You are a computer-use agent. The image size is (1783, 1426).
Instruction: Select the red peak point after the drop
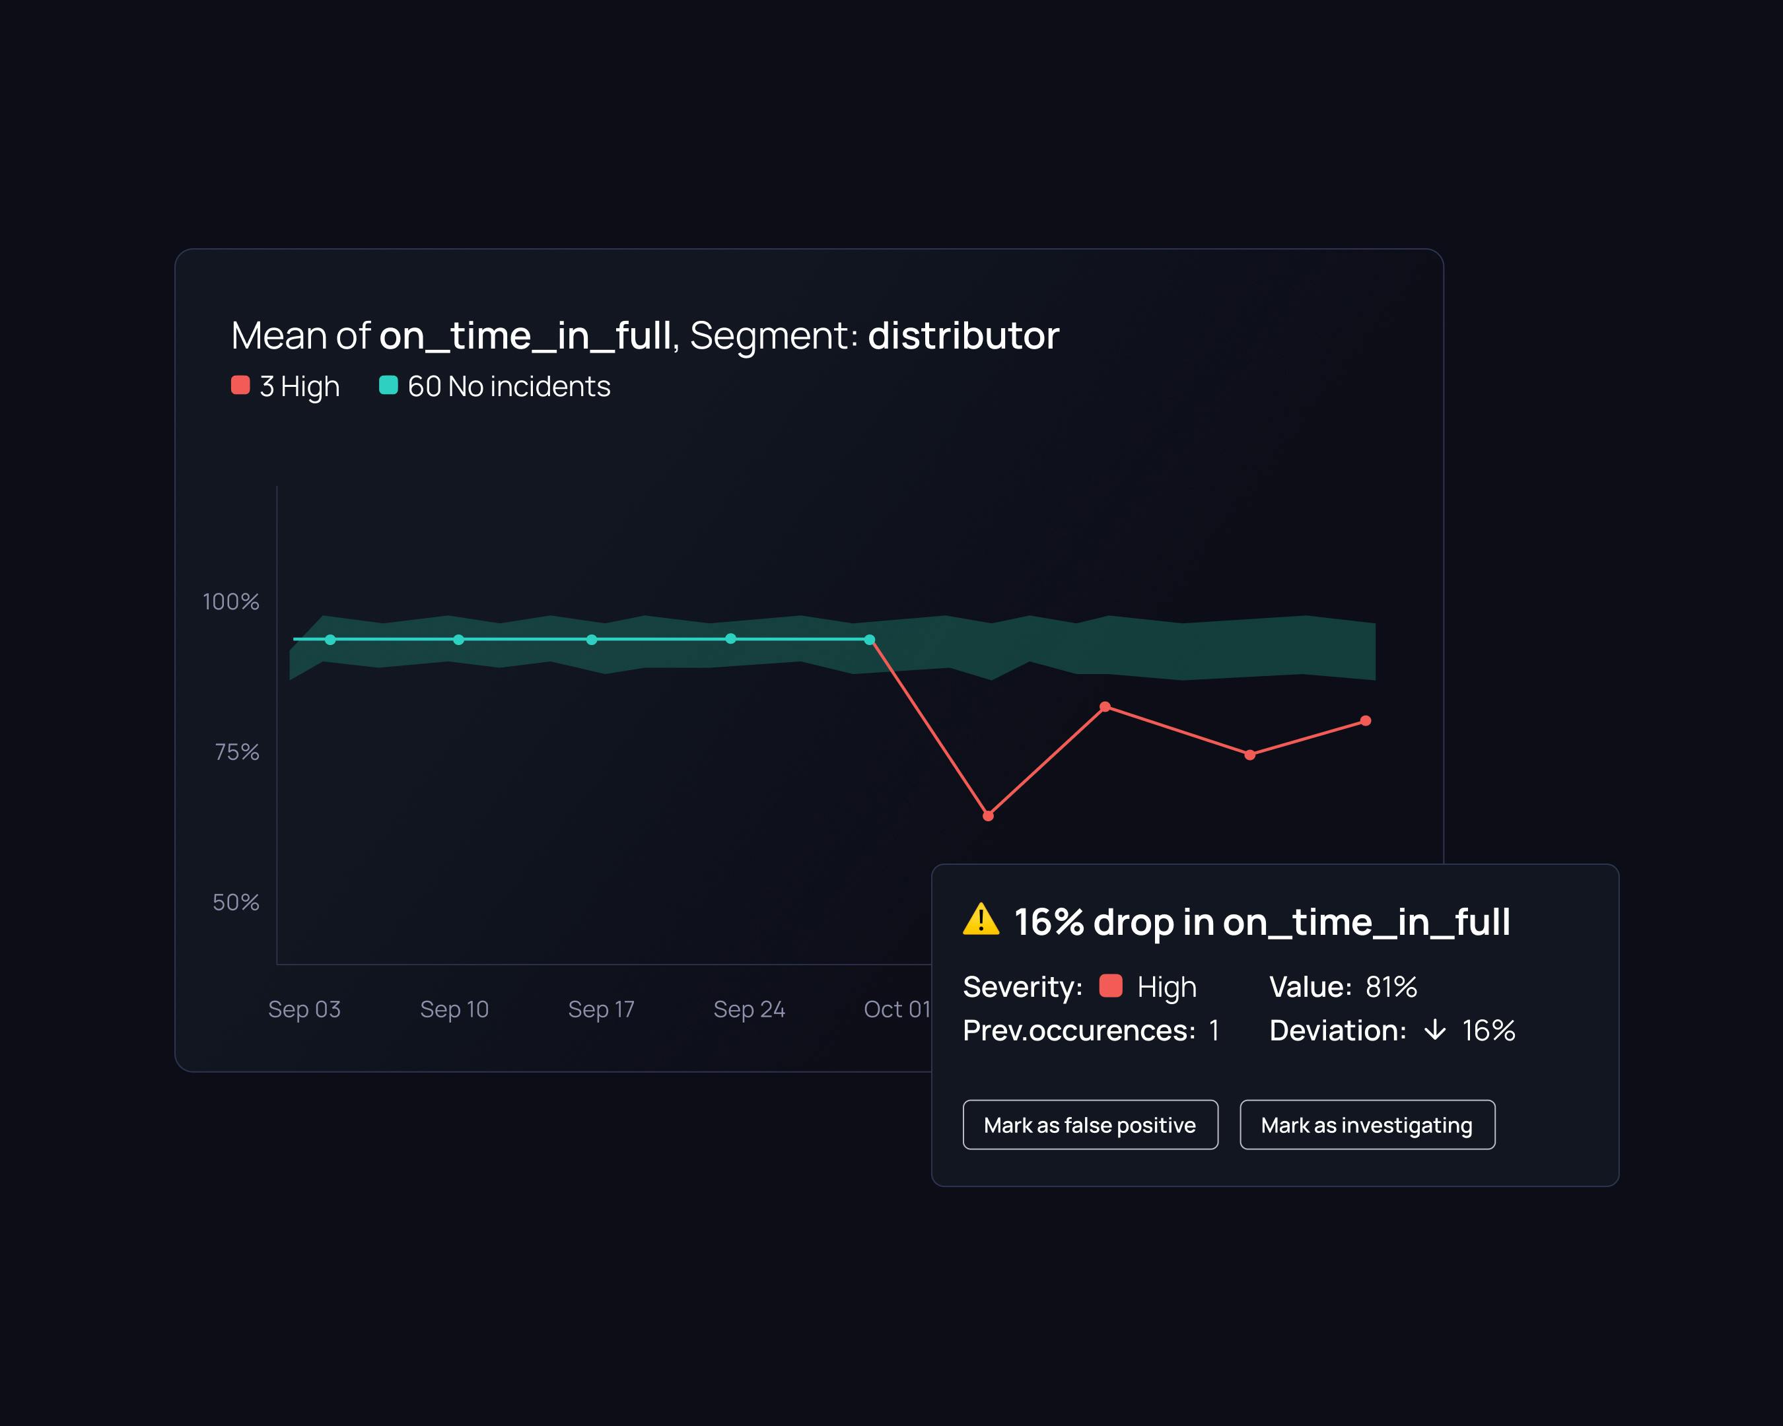click(1105, 707)
